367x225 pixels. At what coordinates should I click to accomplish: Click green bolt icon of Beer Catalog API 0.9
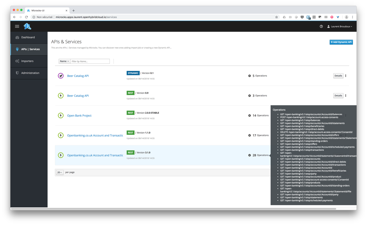tap(61, 96)
